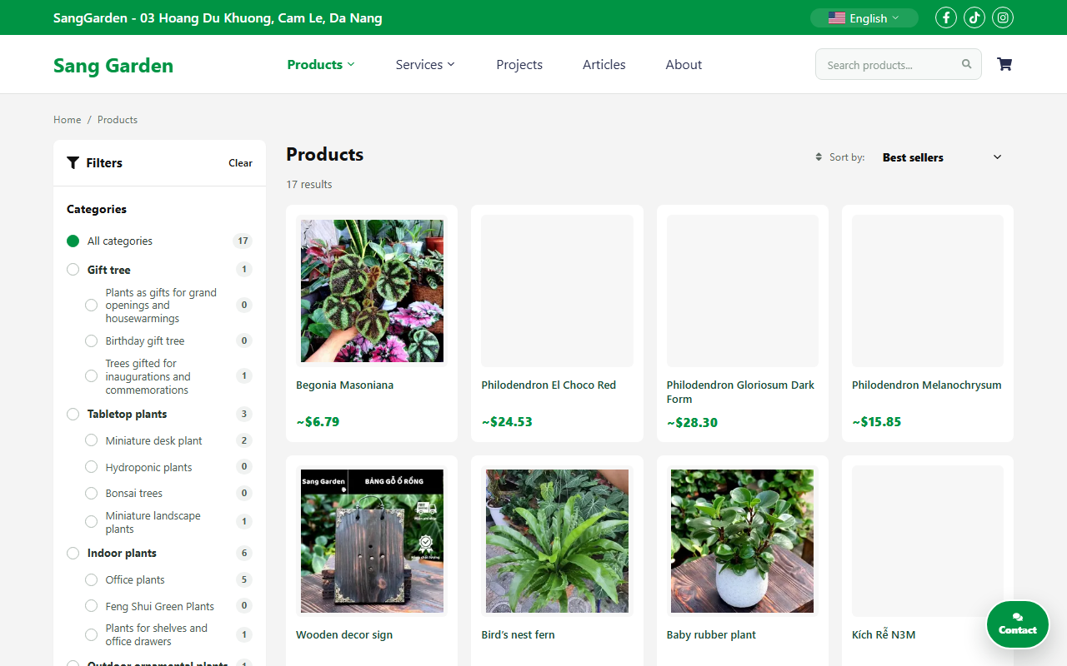Expand the Products menu

[321, 64]
